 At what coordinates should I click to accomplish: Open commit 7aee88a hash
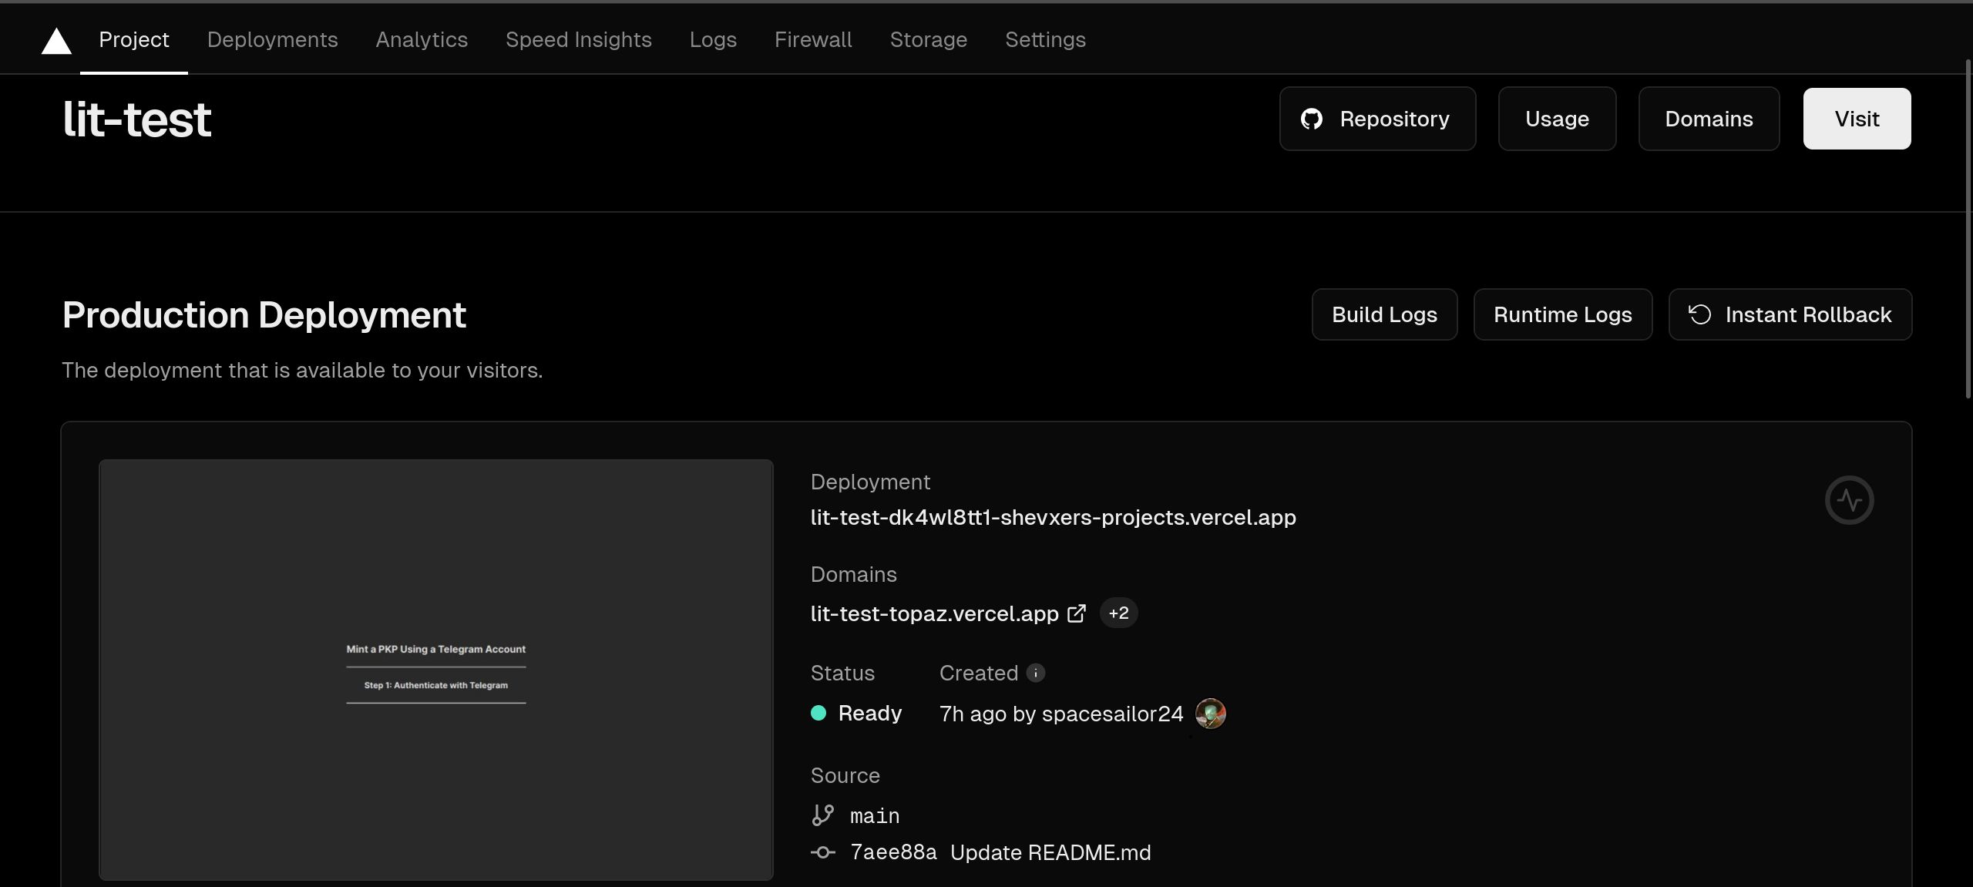pyautogui.click(x=893, y=852)
